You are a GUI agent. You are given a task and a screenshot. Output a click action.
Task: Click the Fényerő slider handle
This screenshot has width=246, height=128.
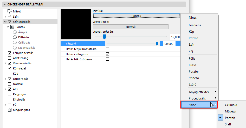click(x=157, y=44)
